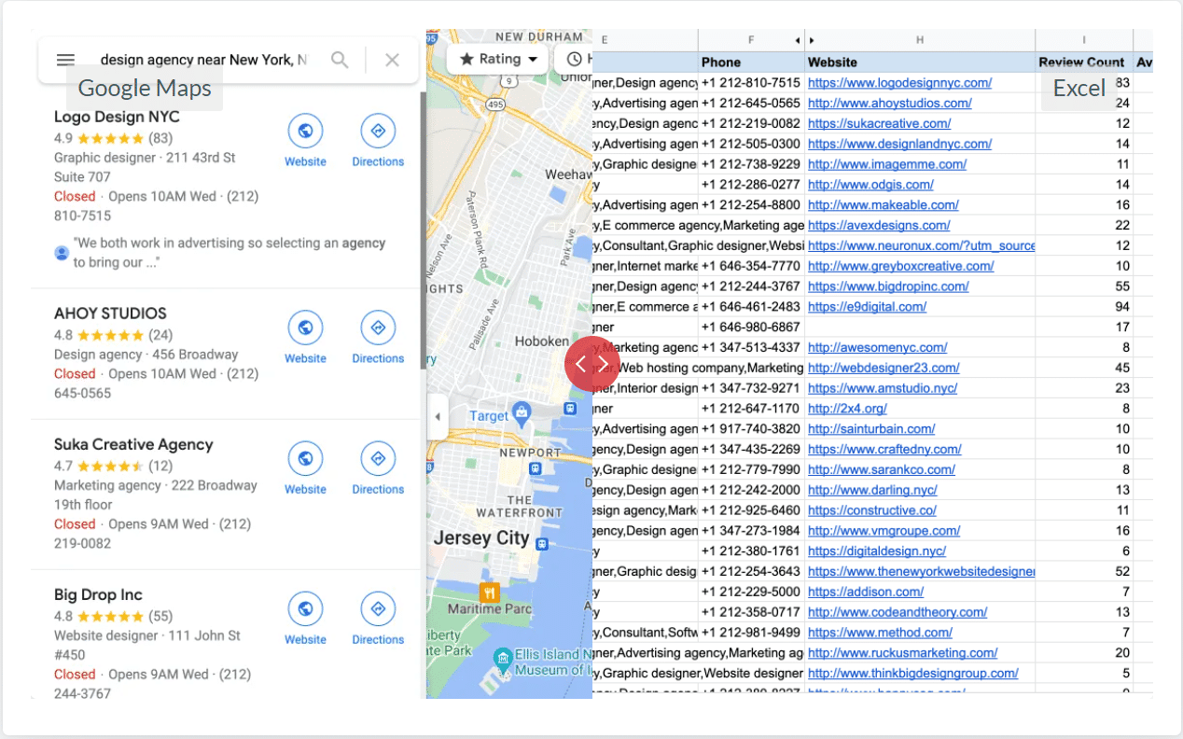
Task: Click the red comparison slider handle
Action: tap(591, 364)
